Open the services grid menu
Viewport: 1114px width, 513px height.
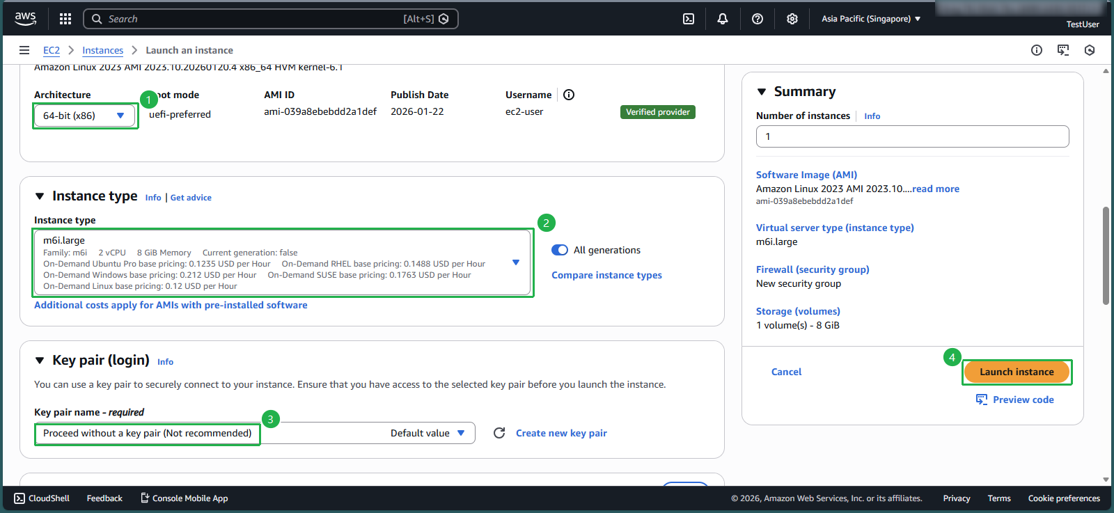coord(65,19)
